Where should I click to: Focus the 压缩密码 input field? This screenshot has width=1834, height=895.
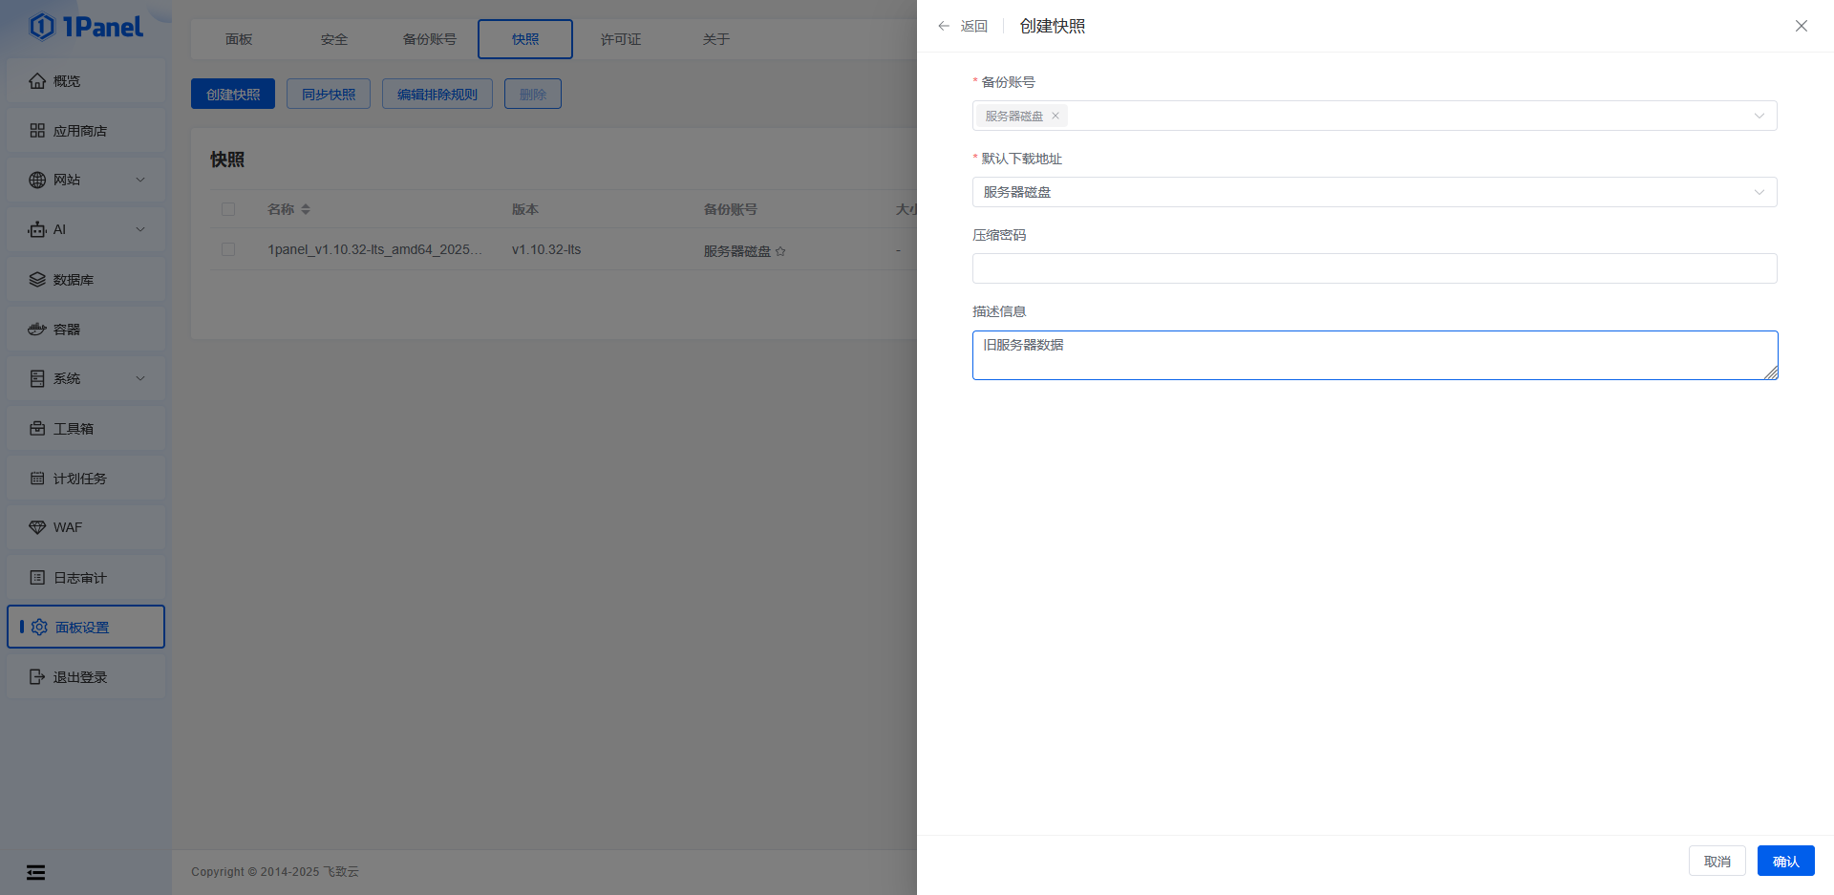[x=1374, y=268]
